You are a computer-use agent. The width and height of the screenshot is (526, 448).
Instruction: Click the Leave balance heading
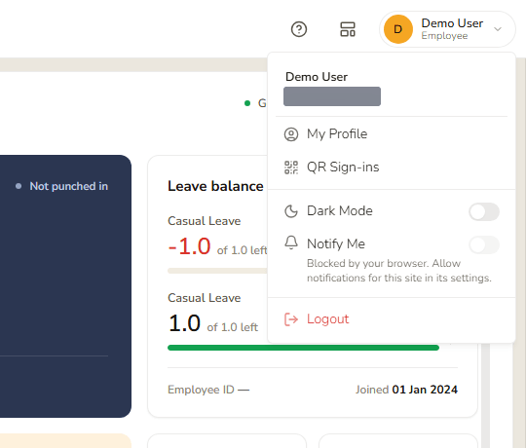[x=215, y=186]
